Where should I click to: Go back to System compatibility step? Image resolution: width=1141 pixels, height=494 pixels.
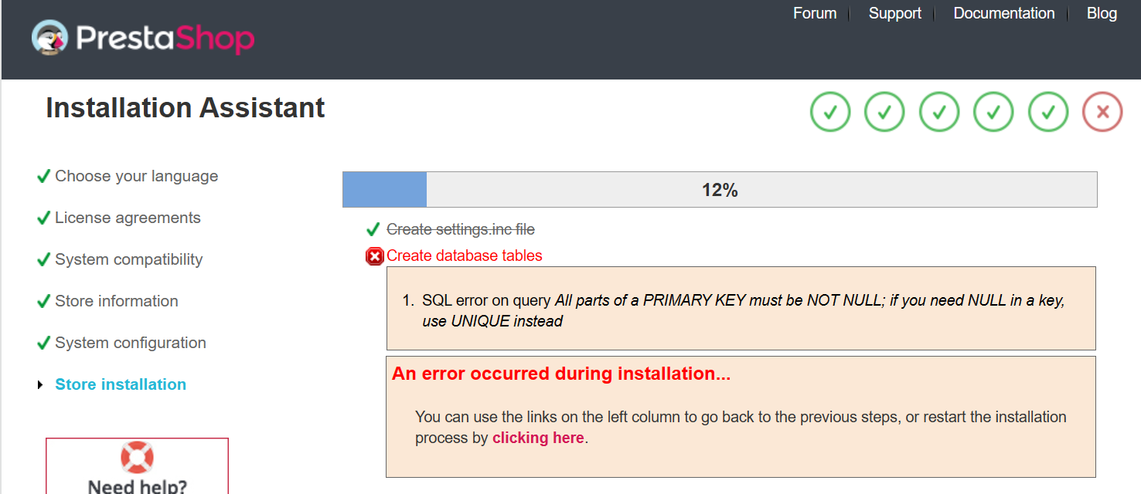[128, 259]
